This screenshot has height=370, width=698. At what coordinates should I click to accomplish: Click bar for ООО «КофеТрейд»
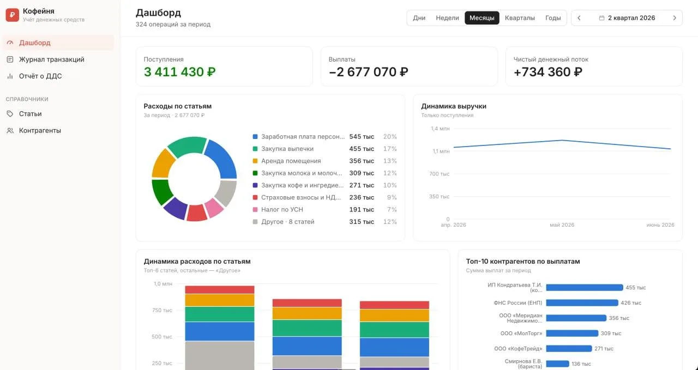(569, 348)
